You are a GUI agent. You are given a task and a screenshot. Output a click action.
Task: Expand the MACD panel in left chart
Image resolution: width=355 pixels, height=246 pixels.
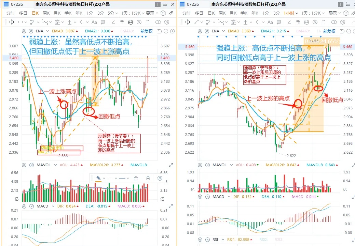[171, 206]
